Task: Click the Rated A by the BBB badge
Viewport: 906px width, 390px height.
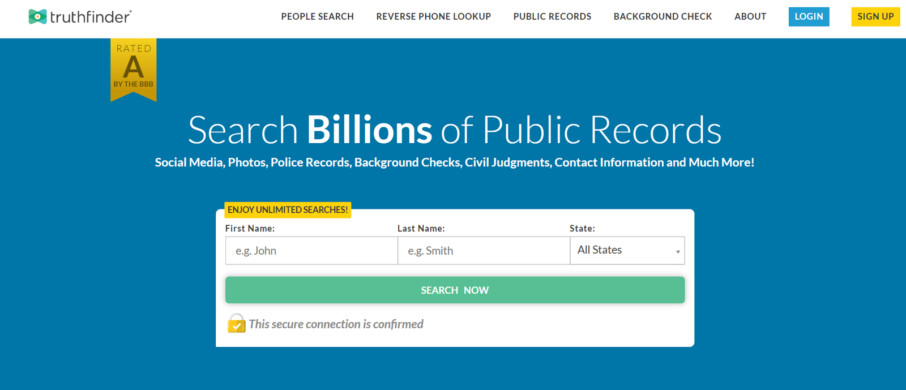Action: (x=134, y=70)
